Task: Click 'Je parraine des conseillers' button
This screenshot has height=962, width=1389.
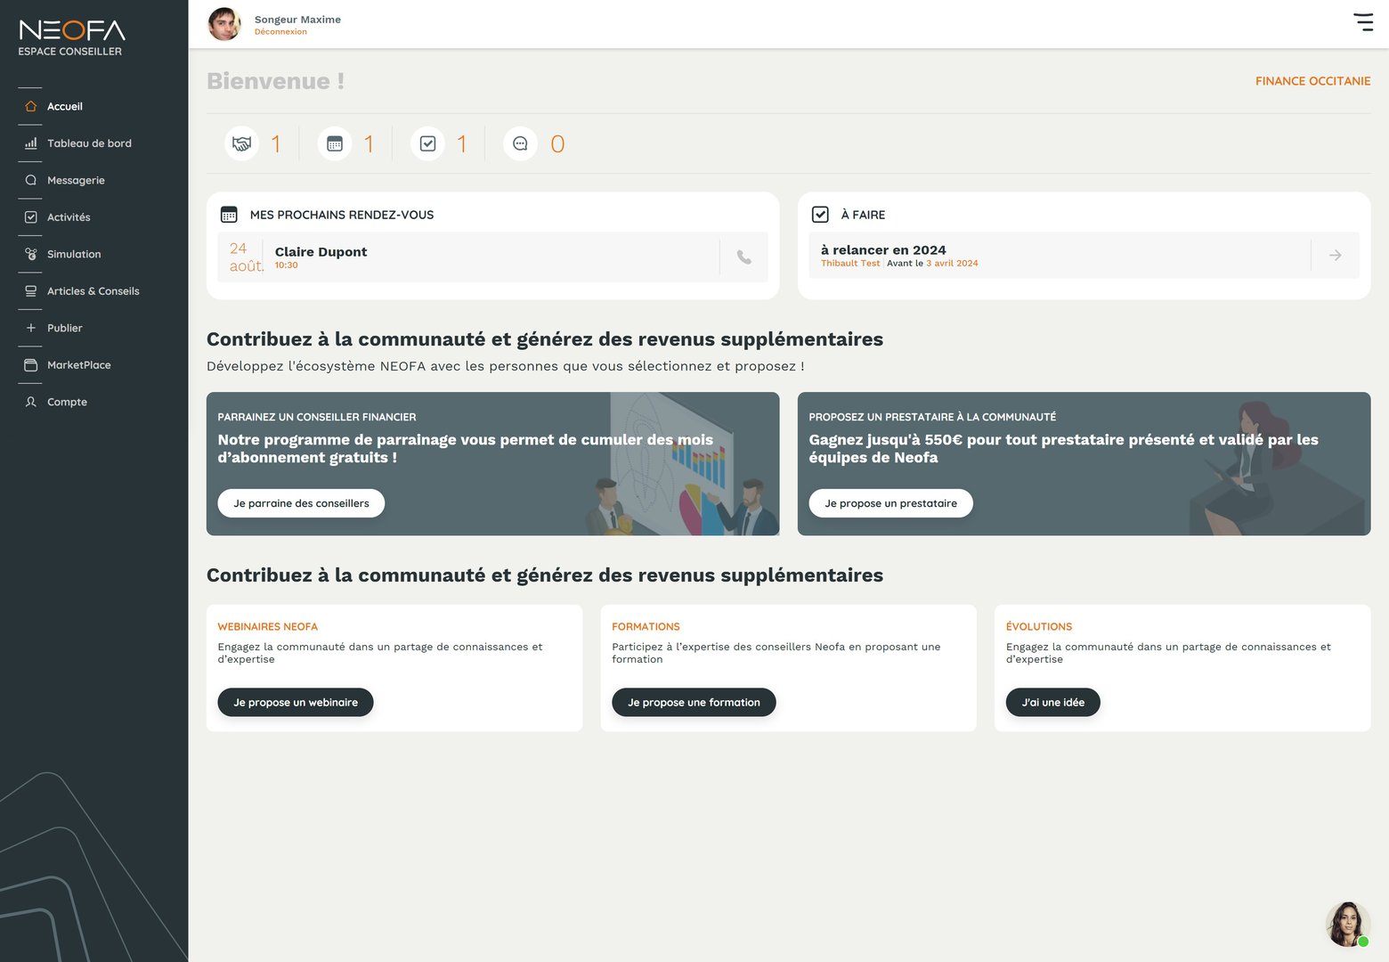Action: pyautogui.click(x=301, y=503)
